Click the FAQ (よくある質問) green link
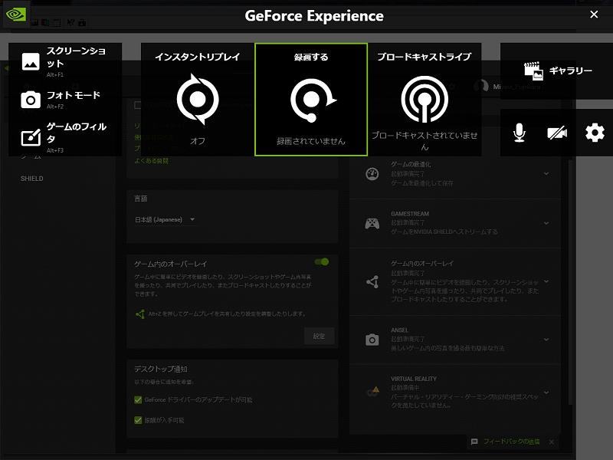Viewport: 613px width, 460px height. pyautogui.click(x=151, y=161)
